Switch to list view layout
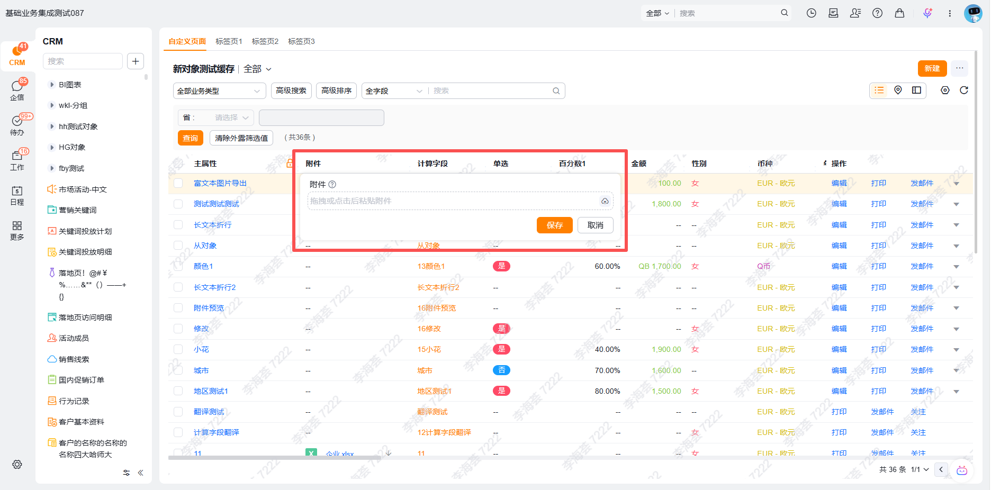 (x=879, y=90)
